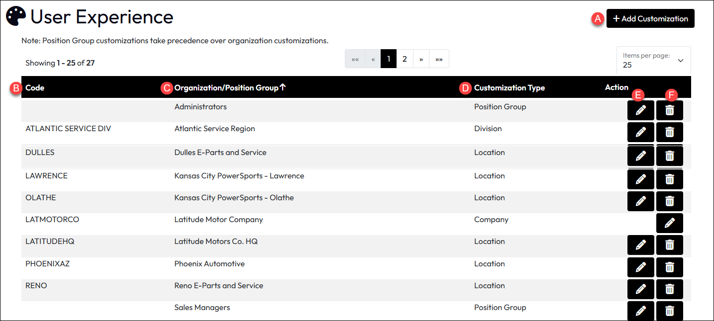Screen dimensions: 714x321
Task: Select page 1 in pagination
Action: 389,59
